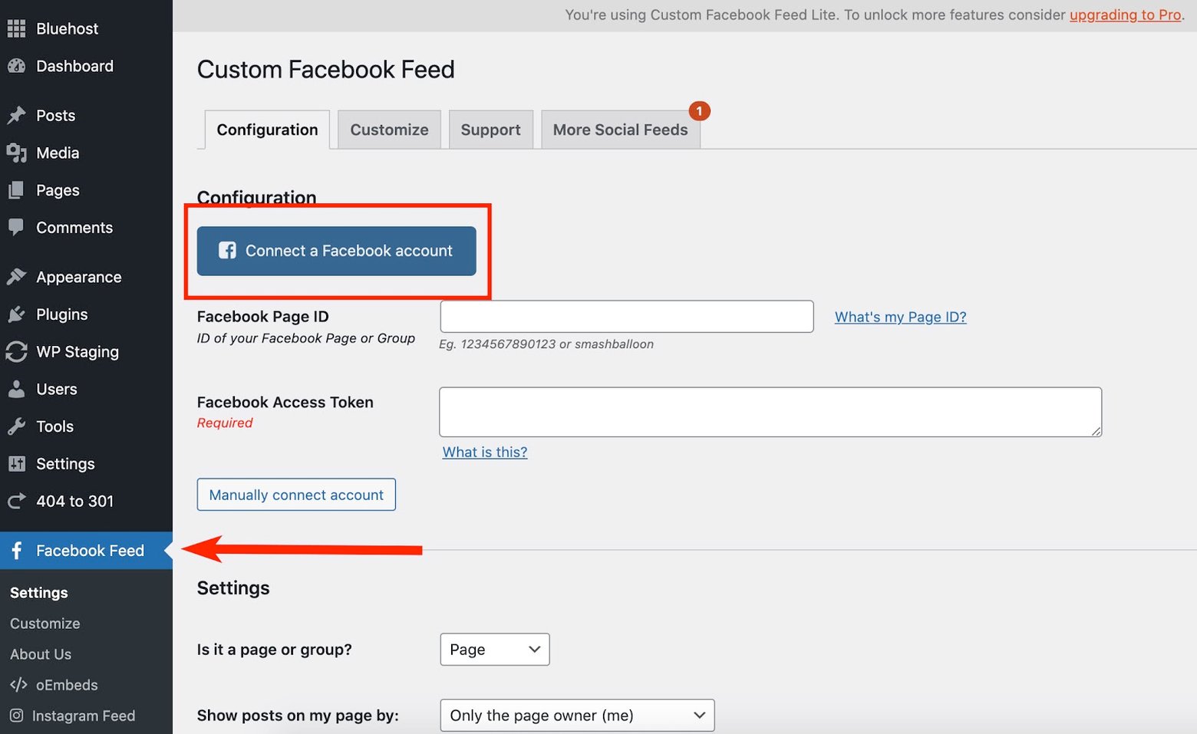Click the WP Staging icon

17,351
